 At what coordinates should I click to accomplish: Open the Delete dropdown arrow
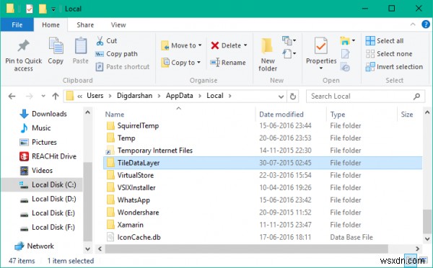click(x=245, y=45)
